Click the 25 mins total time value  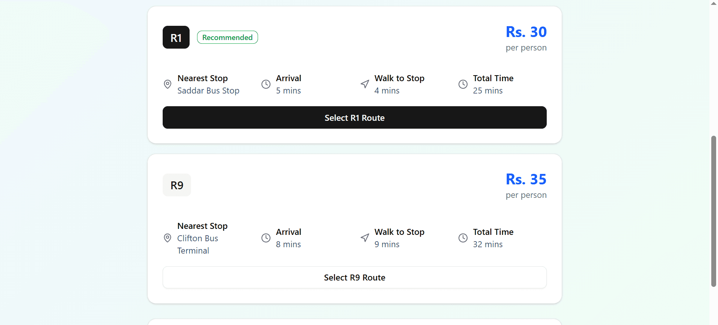488,91
